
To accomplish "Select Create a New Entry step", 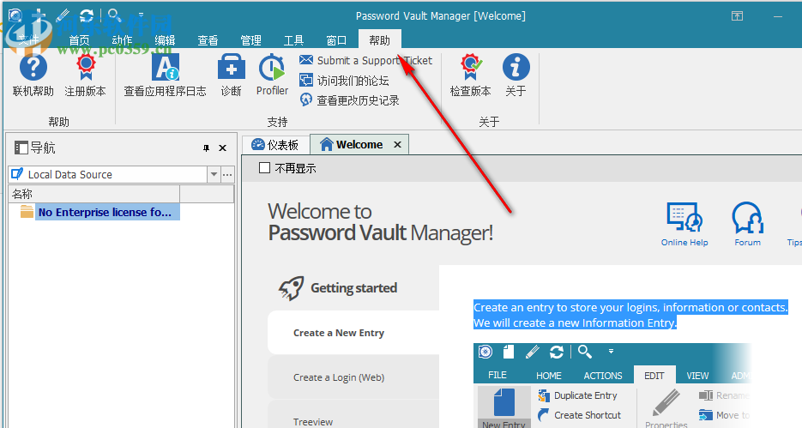I will click(353, 333).
